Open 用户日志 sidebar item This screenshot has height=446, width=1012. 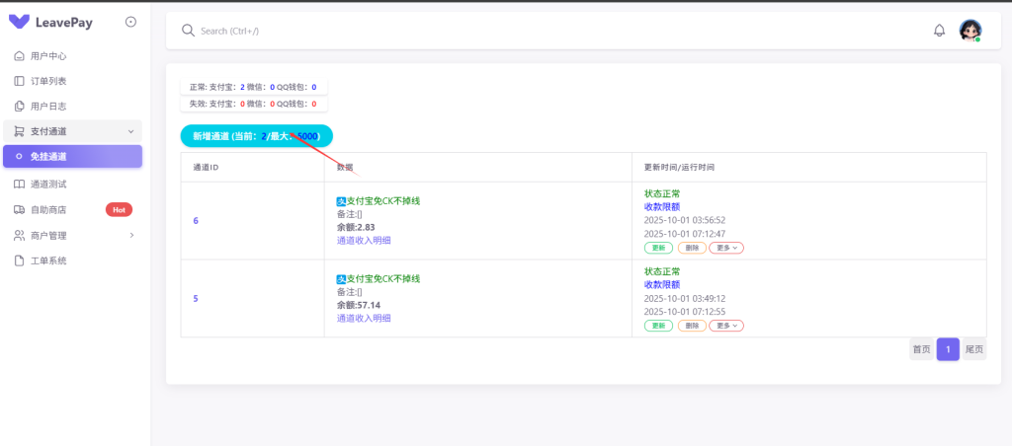point(48,106)
